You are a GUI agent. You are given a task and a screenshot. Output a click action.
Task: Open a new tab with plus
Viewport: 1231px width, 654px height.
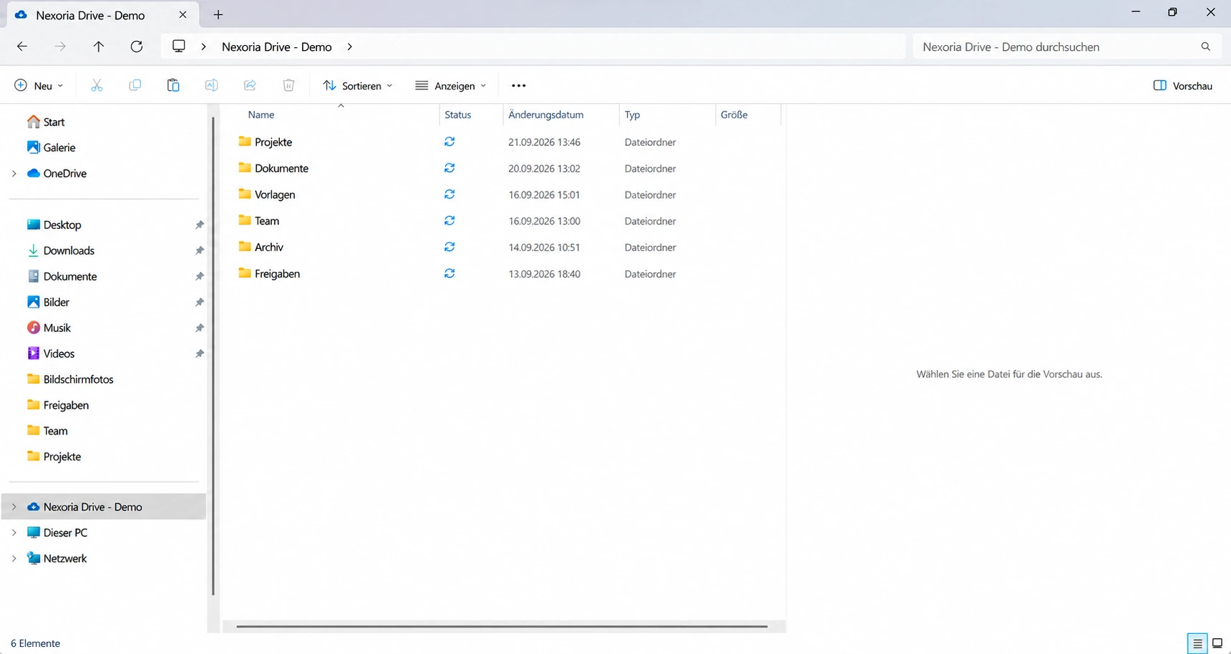point(218,14)
